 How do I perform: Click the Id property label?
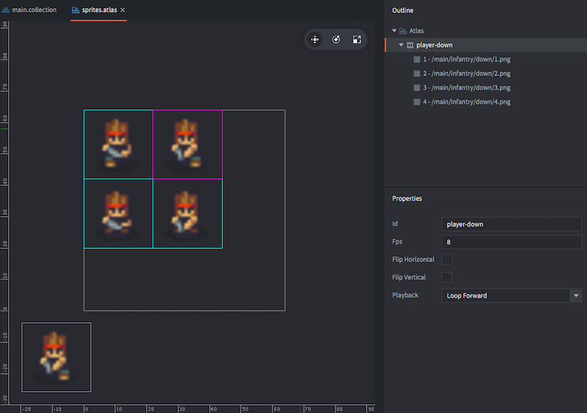tap(395, 223)
